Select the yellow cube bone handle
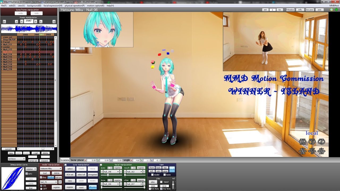 pyautogui.click(x=152, y=67)
